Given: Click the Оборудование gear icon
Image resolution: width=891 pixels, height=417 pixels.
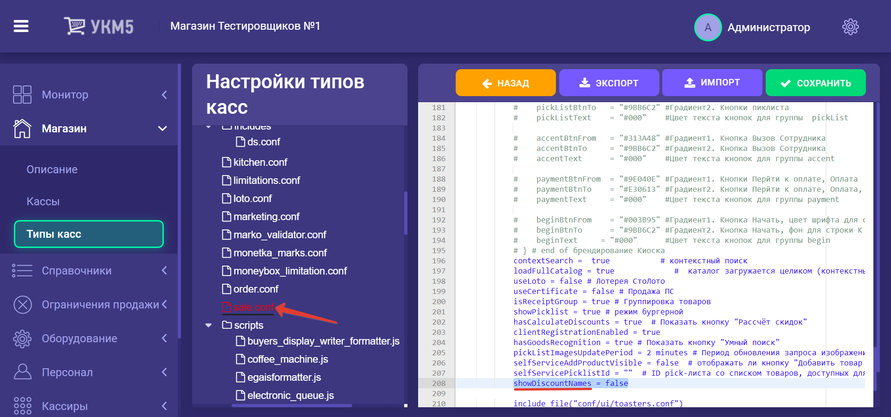Looking at the screenshot, I should (x=22, y=339).
